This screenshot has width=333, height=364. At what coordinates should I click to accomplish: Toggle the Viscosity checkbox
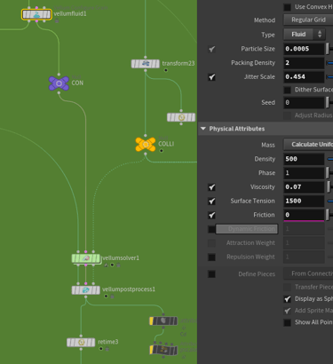(211, 187)
